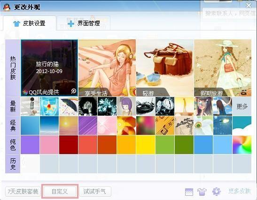This screenshot has height=200, width=257.
Task: Select the 轻游 skin with the brown bag
Action: coord(165,68)
